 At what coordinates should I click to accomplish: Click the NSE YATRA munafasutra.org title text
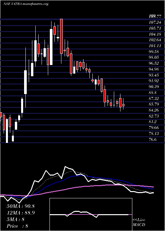pyautogui.click(x=26, y=4)
